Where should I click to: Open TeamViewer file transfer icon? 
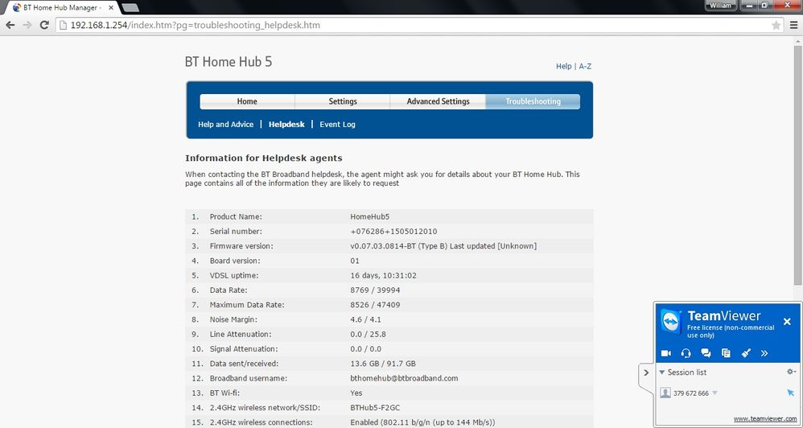(726, 353)
